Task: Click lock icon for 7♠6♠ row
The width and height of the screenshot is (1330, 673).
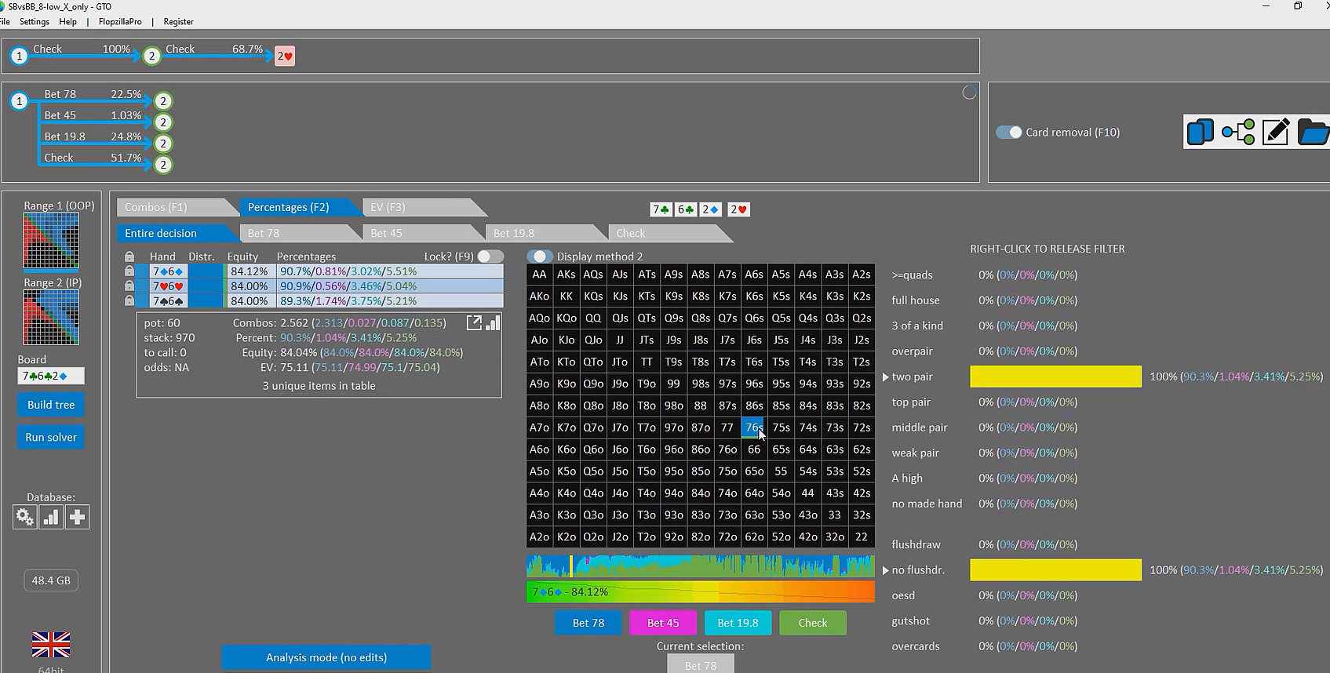Action: pos(129,301)
